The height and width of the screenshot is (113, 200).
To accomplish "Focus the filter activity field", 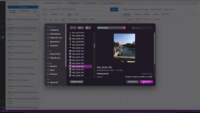I will point(22,15).
